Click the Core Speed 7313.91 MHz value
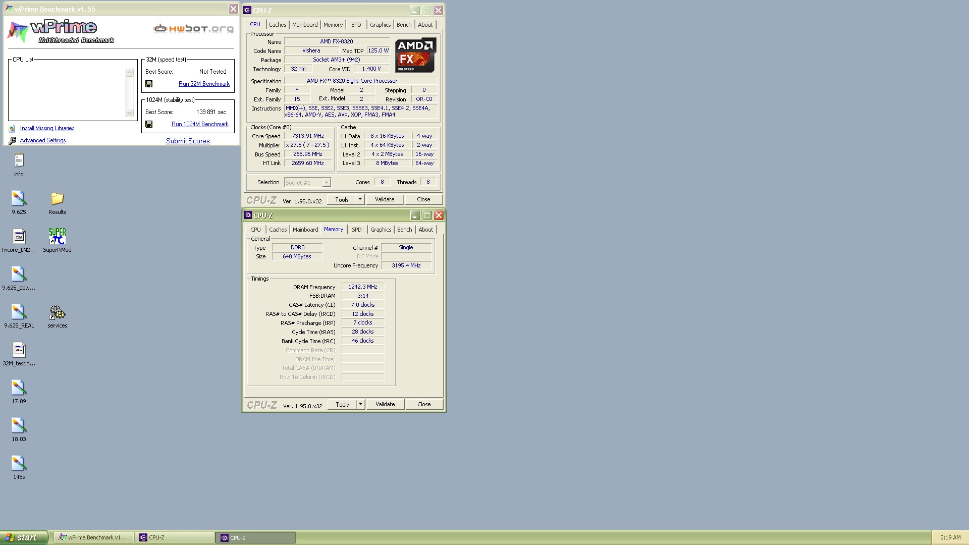The height and width of the screenshot is (545, 969). click(308, 136)
